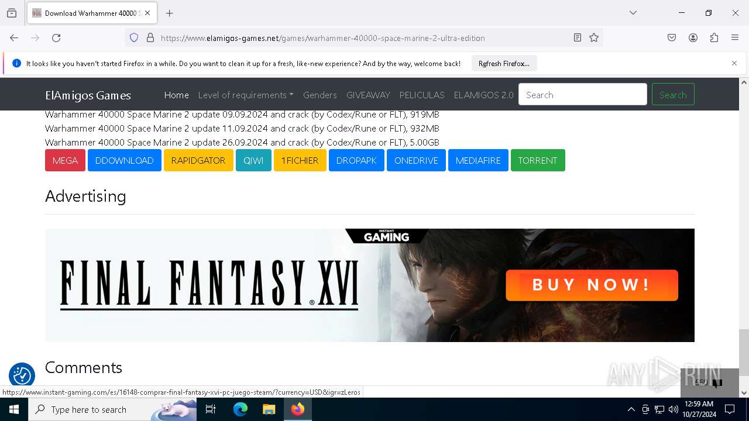The image size is (749, 421).
Task: Launch Microsoft Edge from taskbar
Action: (240, 409)
